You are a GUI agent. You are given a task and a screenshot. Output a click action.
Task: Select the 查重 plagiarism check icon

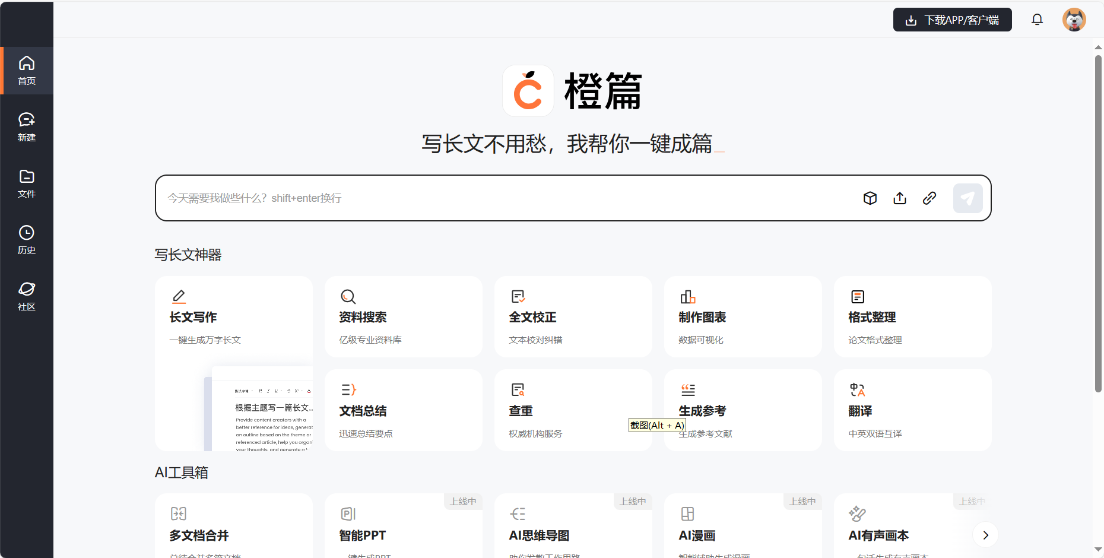(x=518, y=390)
